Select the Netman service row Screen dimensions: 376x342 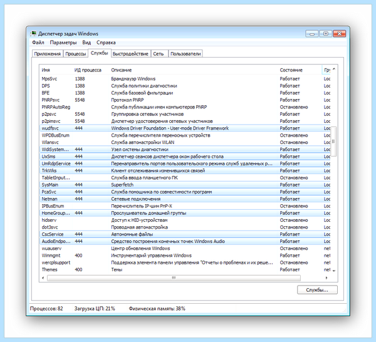185,199
